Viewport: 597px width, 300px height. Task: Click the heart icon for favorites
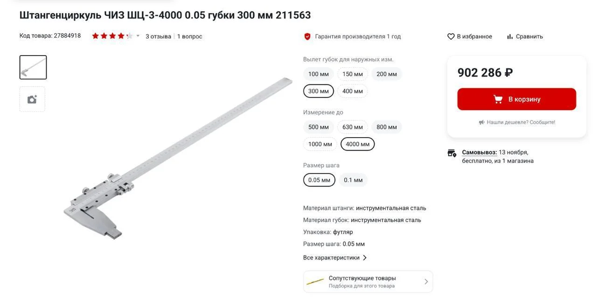point(451,36)
